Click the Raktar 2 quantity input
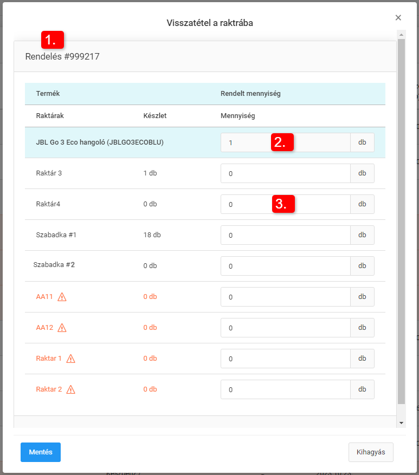The image size is (419, 475). tap(285, 390)
